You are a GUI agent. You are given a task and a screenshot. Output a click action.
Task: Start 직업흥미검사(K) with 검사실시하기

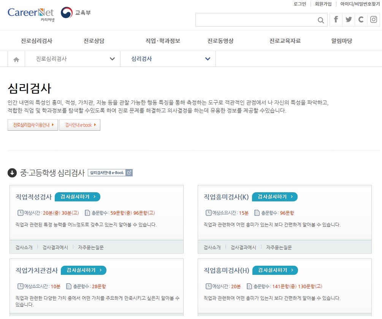275,197
